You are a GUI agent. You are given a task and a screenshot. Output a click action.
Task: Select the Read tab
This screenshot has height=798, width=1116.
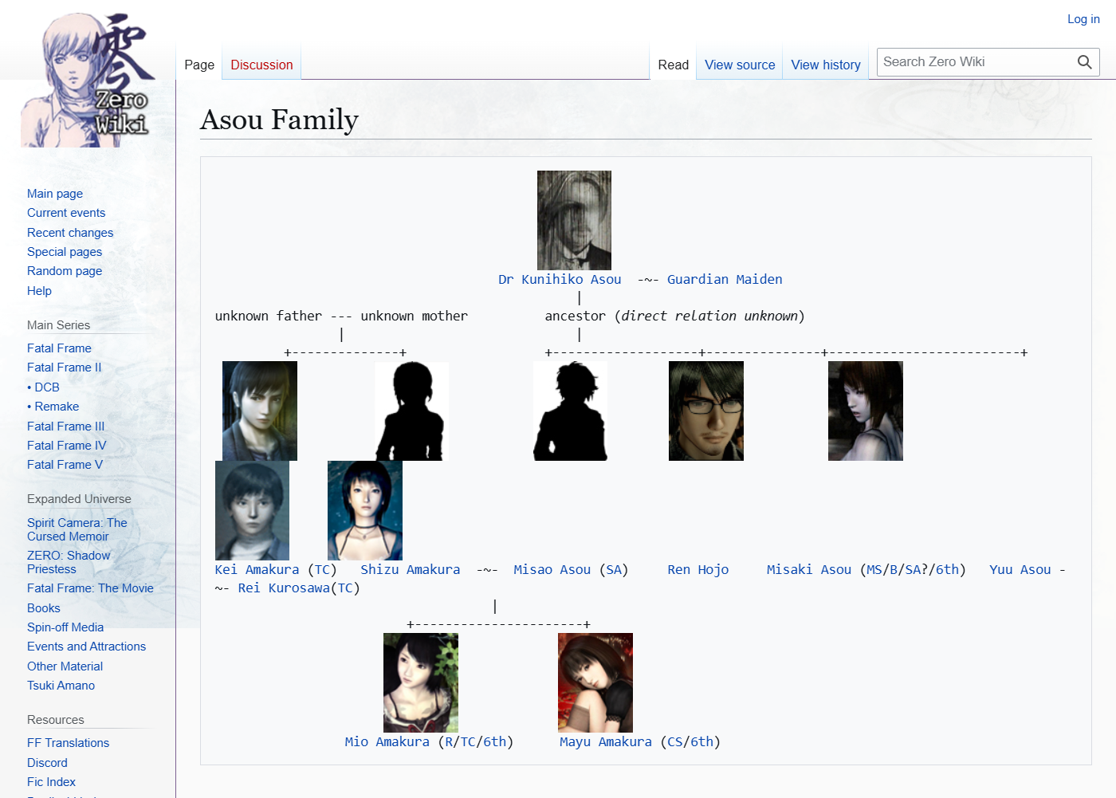point(674,65)
